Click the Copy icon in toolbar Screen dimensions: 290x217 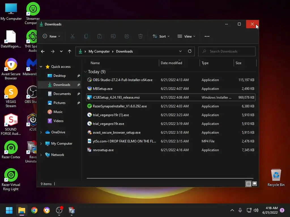tap(86, 36)
